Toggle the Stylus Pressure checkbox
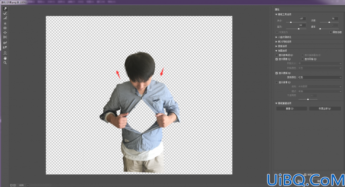Screen dimensions: 345x187 [x=277, y=32]
